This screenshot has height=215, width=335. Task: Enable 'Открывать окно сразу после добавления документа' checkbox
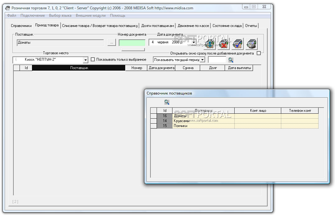pyautogui.click(x=259, y=53)
